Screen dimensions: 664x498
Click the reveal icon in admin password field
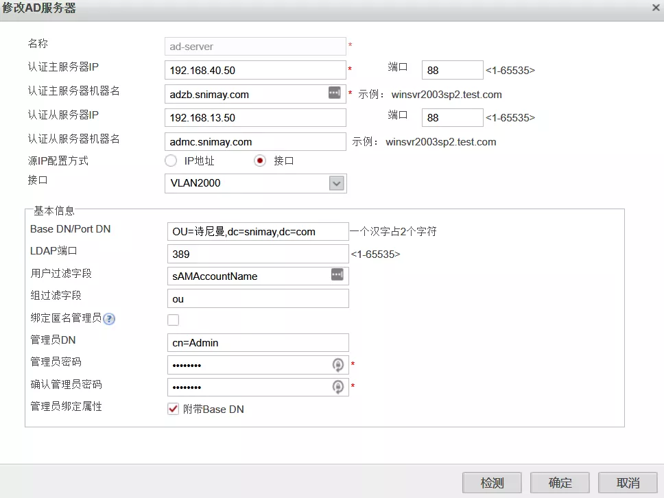[337, 364]
